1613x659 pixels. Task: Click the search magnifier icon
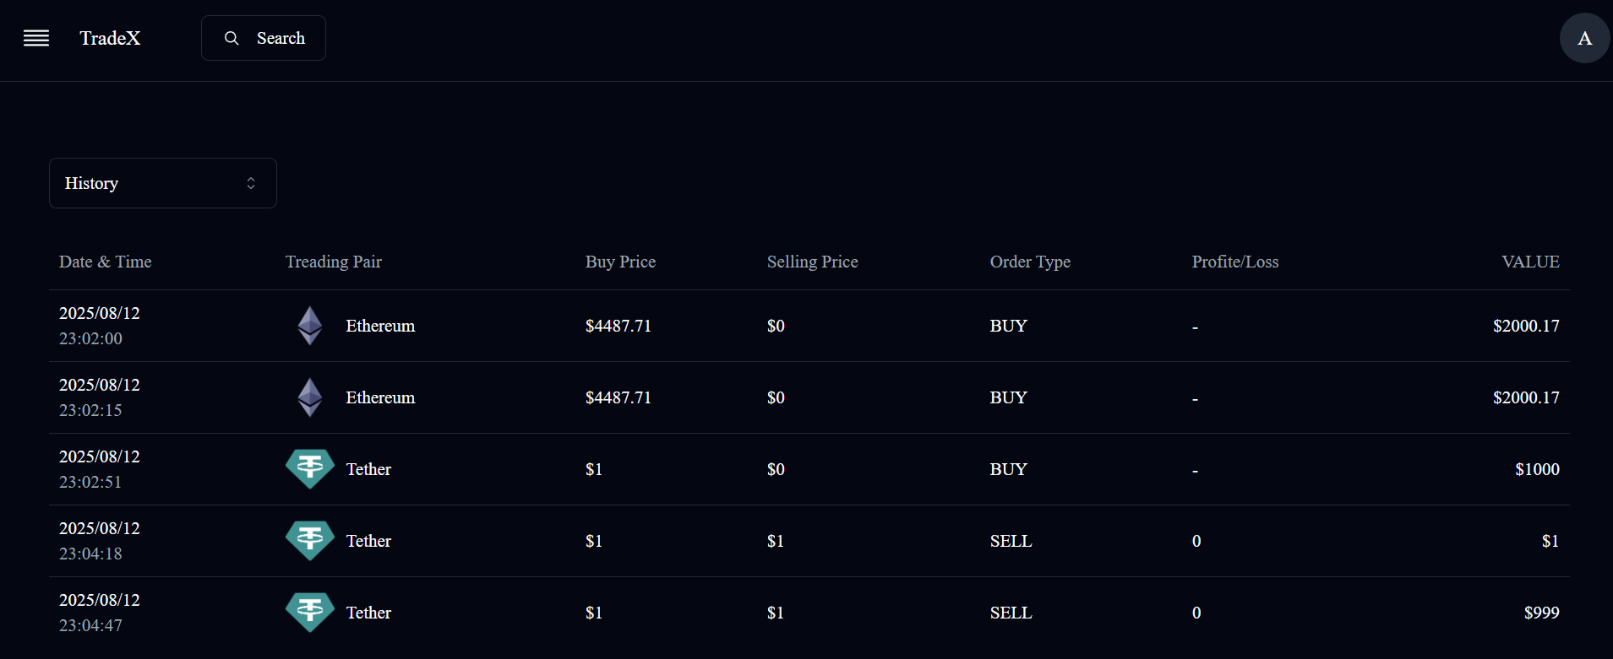point(232,38)
